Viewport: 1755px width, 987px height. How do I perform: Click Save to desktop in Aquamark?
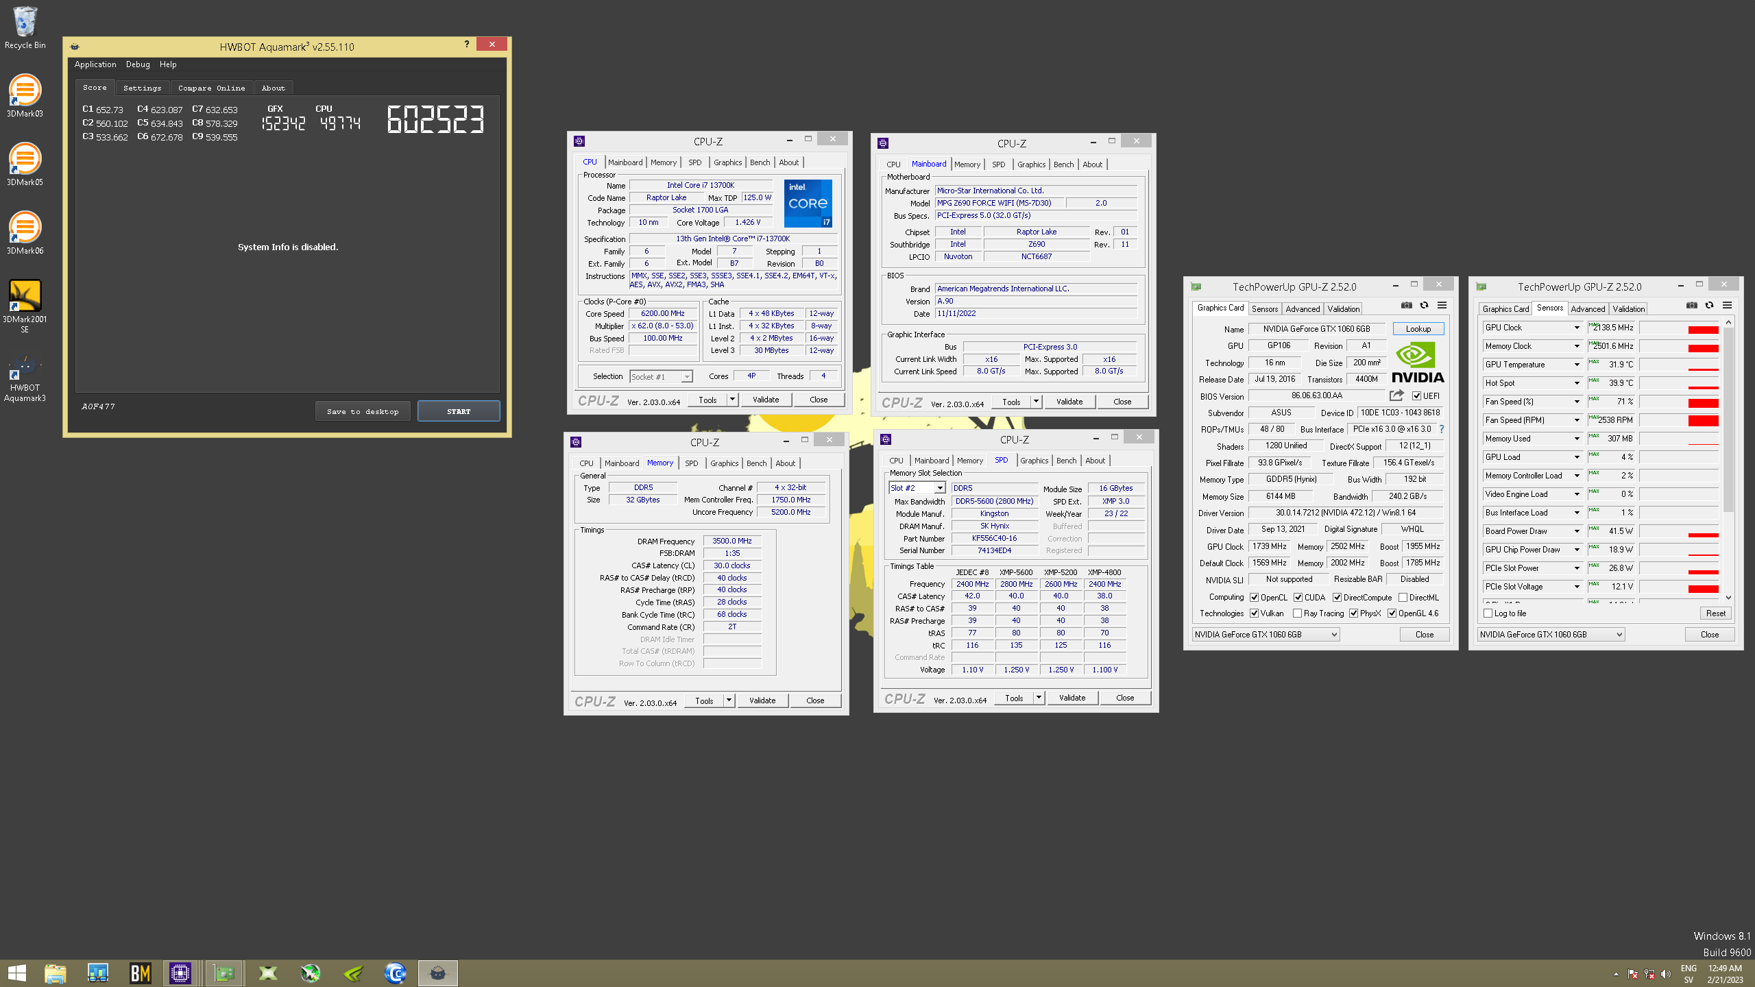click(363, 411)
